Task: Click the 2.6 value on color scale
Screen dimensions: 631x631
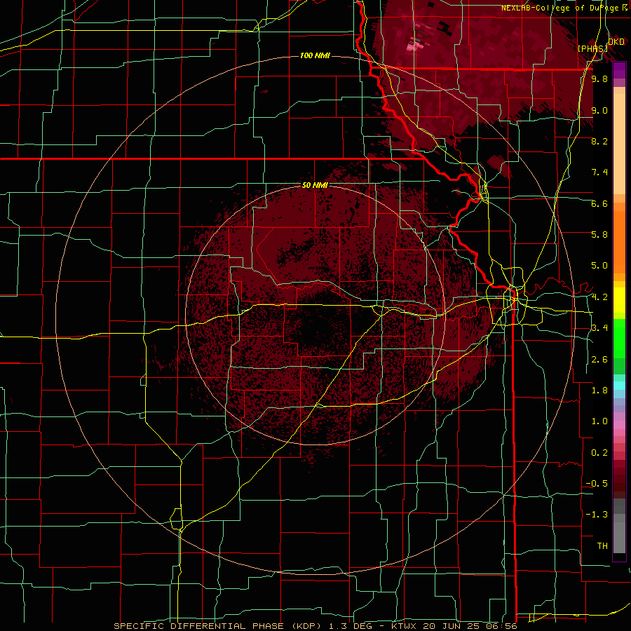Action: click(599, 360)
